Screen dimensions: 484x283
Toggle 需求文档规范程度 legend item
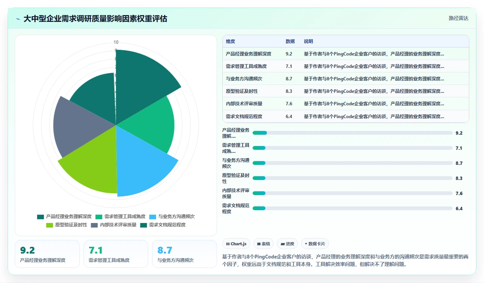(x=163, y=225)
